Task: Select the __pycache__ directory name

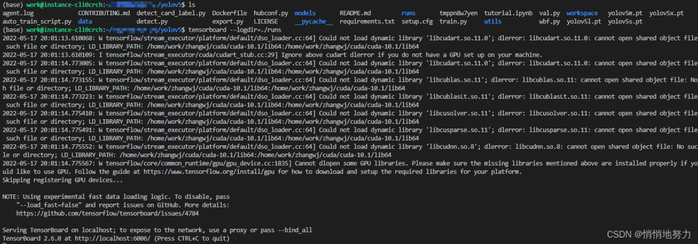Action: (314, 22)
